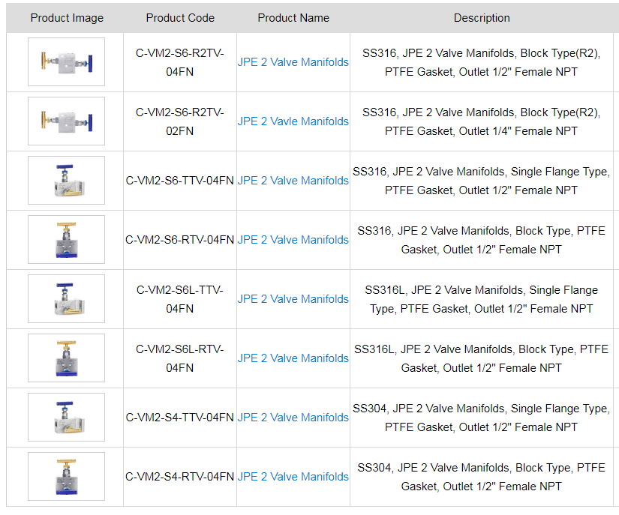Screen dimensions: 619x515
Task: Open the C-VM2-S6L-RTV-04FN product name link
Action: (x=293, y=358)
